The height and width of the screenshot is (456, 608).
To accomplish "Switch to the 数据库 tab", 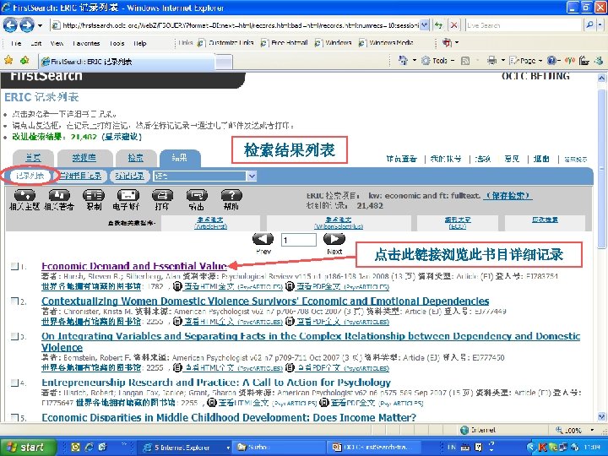I will click(84, 158).
